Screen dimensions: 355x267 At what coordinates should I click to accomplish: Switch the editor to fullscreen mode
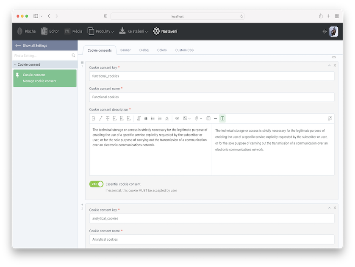coord(330,118)
